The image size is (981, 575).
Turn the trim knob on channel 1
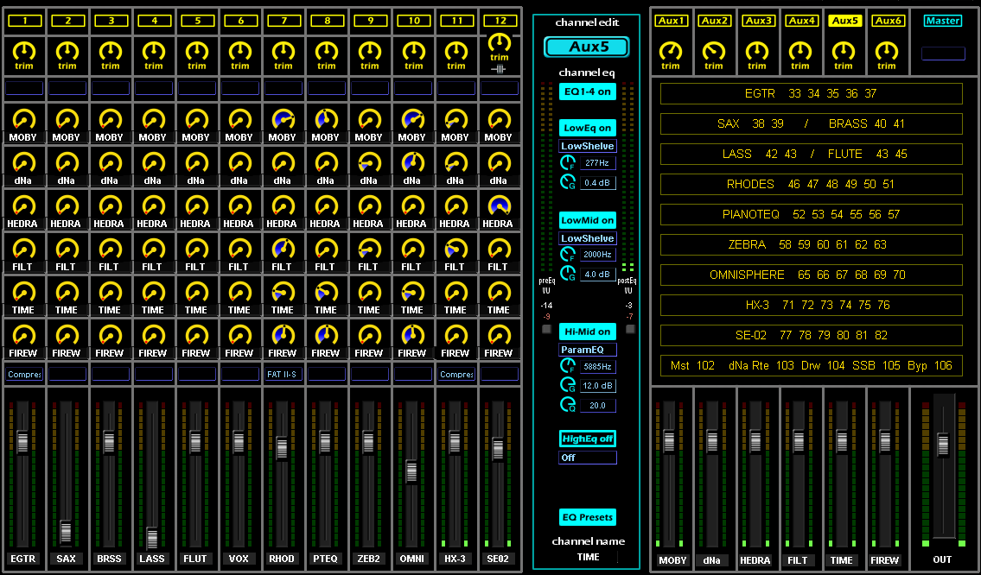[x=24, y=51]
